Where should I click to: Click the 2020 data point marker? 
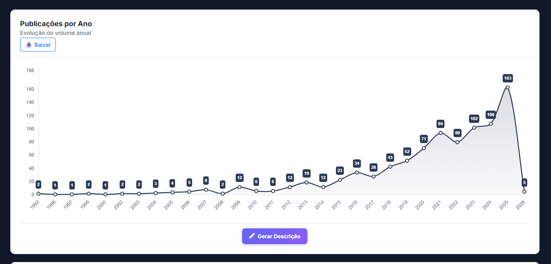(424, 148)
